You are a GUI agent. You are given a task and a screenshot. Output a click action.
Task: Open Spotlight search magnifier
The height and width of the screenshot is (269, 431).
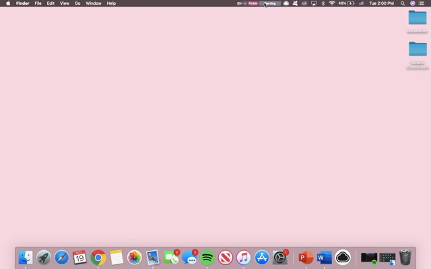[x=403, y=3]
